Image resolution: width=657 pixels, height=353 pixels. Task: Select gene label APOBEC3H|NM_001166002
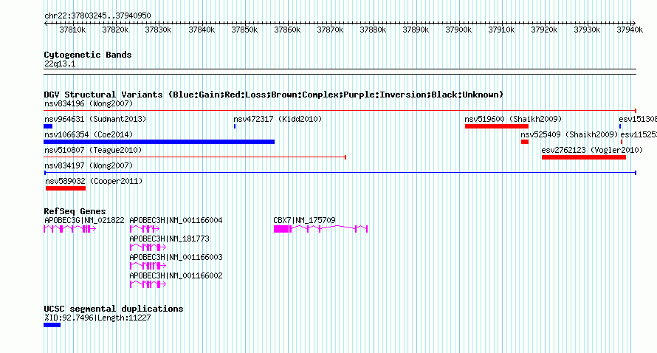pyautogui.click(x=176, y=275)
